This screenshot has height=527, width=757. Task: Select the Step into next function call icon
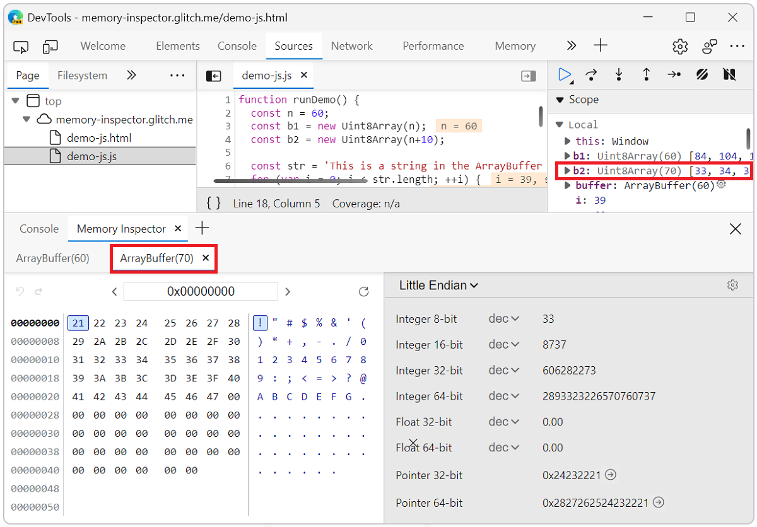(x=619, y=74)
